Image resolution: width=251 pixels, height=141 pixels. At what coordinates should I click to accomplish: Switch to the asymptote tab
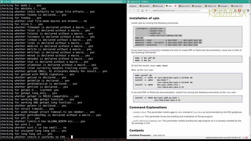[198, 6]
